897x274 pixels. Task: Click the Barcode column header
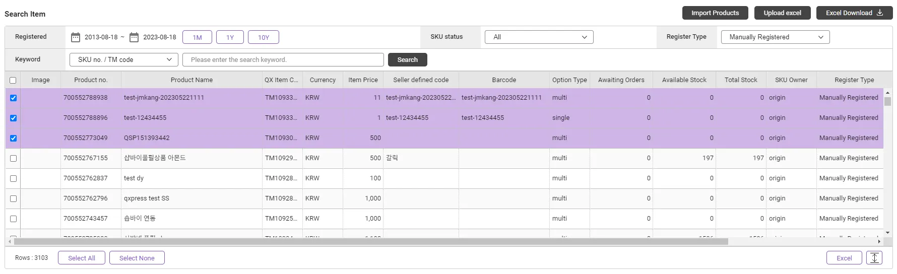(x=504, y=80)
